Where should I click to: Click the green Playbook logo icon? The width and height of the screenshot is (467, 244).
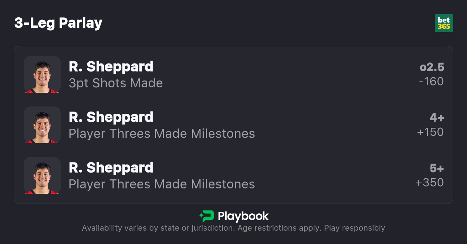point(207,216)
